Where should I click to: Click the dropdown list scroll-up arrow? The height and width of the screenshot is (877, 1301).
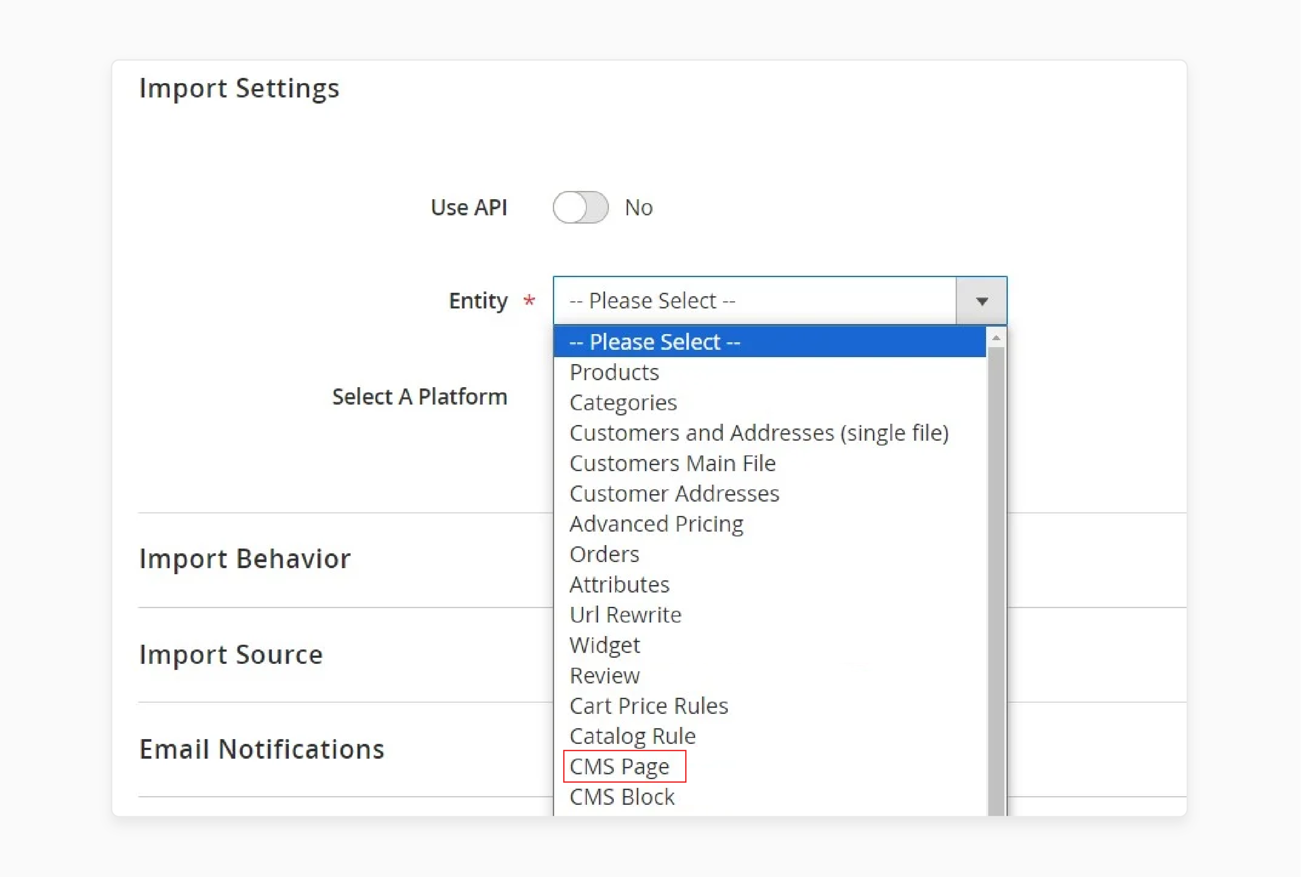(996, 338)
